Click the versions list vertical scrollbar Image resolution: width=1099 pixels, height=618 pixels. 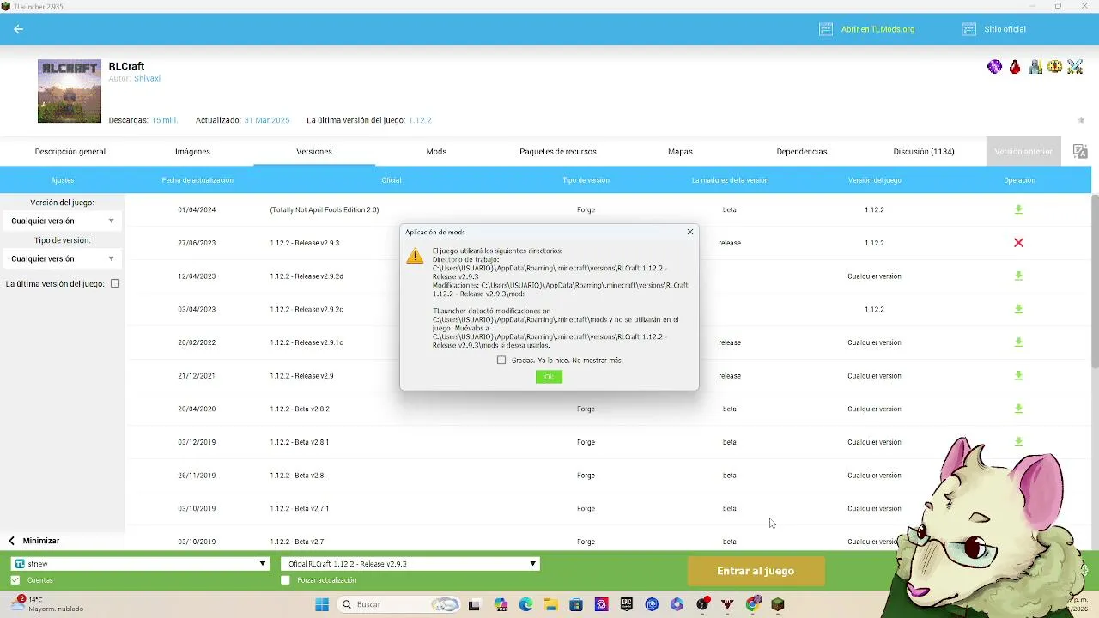pos(1095,283)
